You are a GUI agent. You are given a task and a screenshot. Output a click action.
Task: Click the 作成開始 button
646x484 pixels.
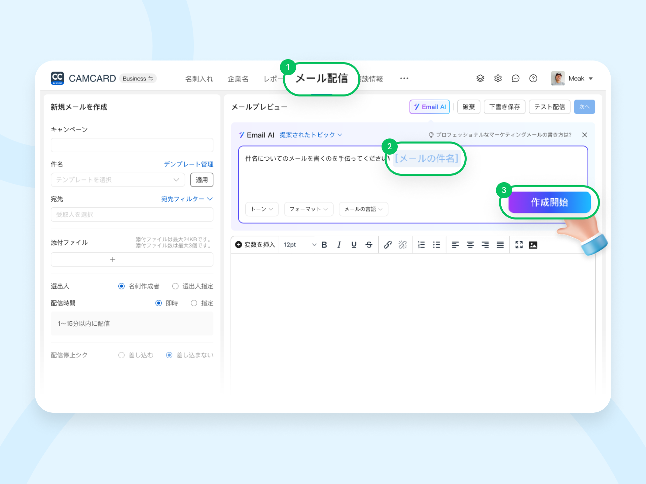549,202
